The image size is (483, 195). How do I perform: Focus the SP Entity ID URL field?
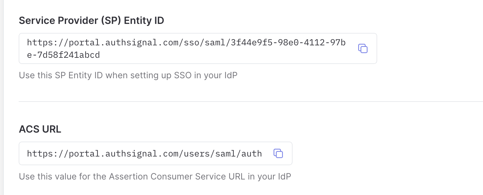click(198, 48)
